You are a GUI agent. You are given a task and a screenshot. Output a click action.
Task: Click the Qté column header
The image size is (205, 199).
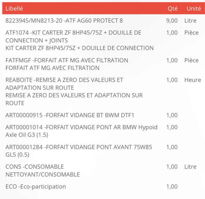[172, 8]
